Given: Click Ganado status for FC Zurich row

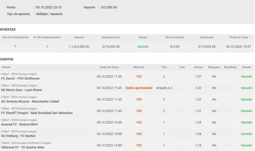Looking at the screenshot, I should [x=246, y=76].
